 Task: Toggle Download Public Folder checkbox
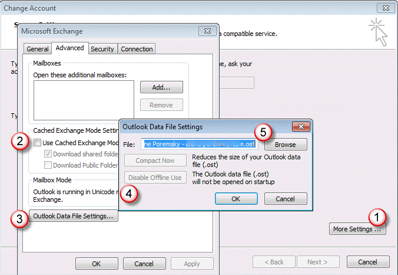point(48,165)
